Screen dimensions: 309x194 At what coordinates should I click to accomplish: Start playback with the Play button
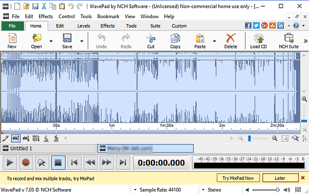coord(10,163)
